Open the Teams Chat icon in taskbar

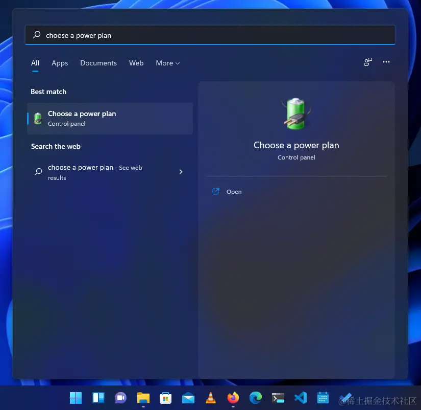pyautogui.click(x=120, y=398)
